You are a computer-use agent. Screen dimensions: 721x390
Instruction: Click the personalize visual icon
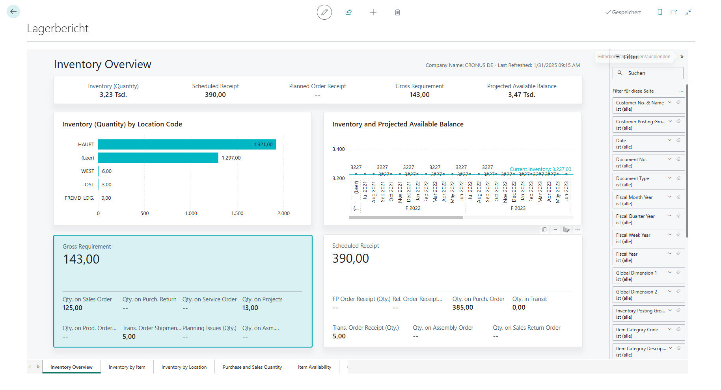[566, 230]
